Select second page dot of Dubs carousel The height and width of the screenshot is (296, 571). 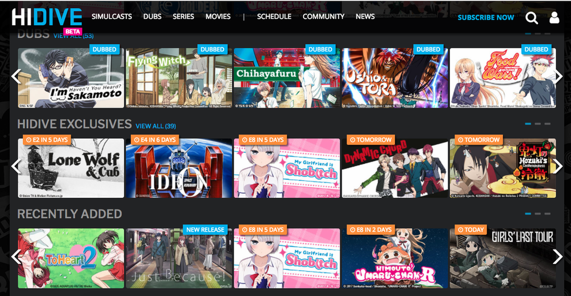click(x=538, y=34)
